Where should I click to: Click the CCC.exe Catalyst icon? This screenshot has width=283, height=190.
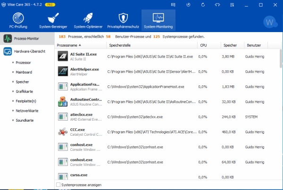pos(63,132)
